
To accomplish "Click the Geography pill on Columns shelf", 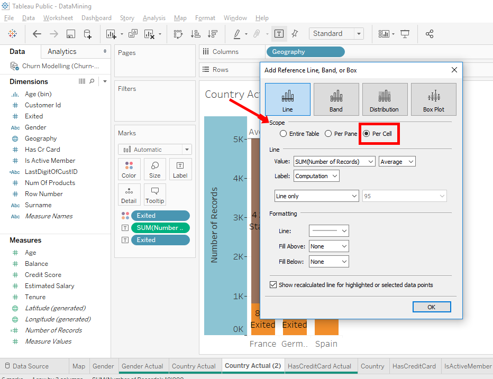I will pos(305,52).
